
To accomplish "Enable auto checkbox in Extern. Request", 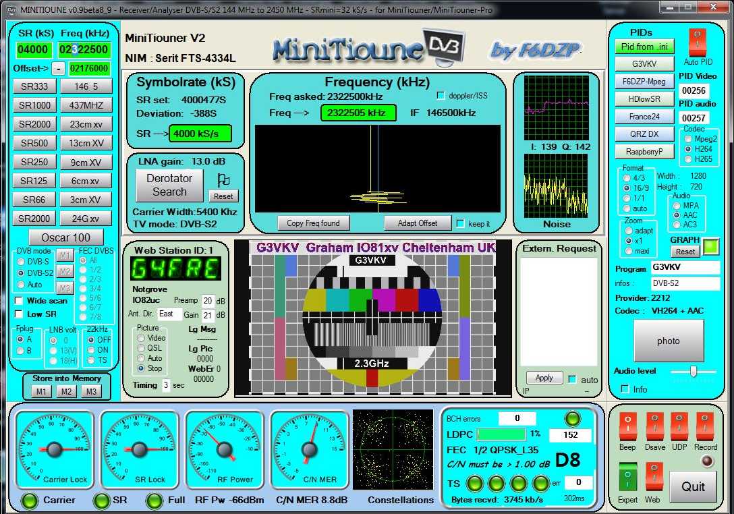I will pyautogui.click(x=572, y=379).
